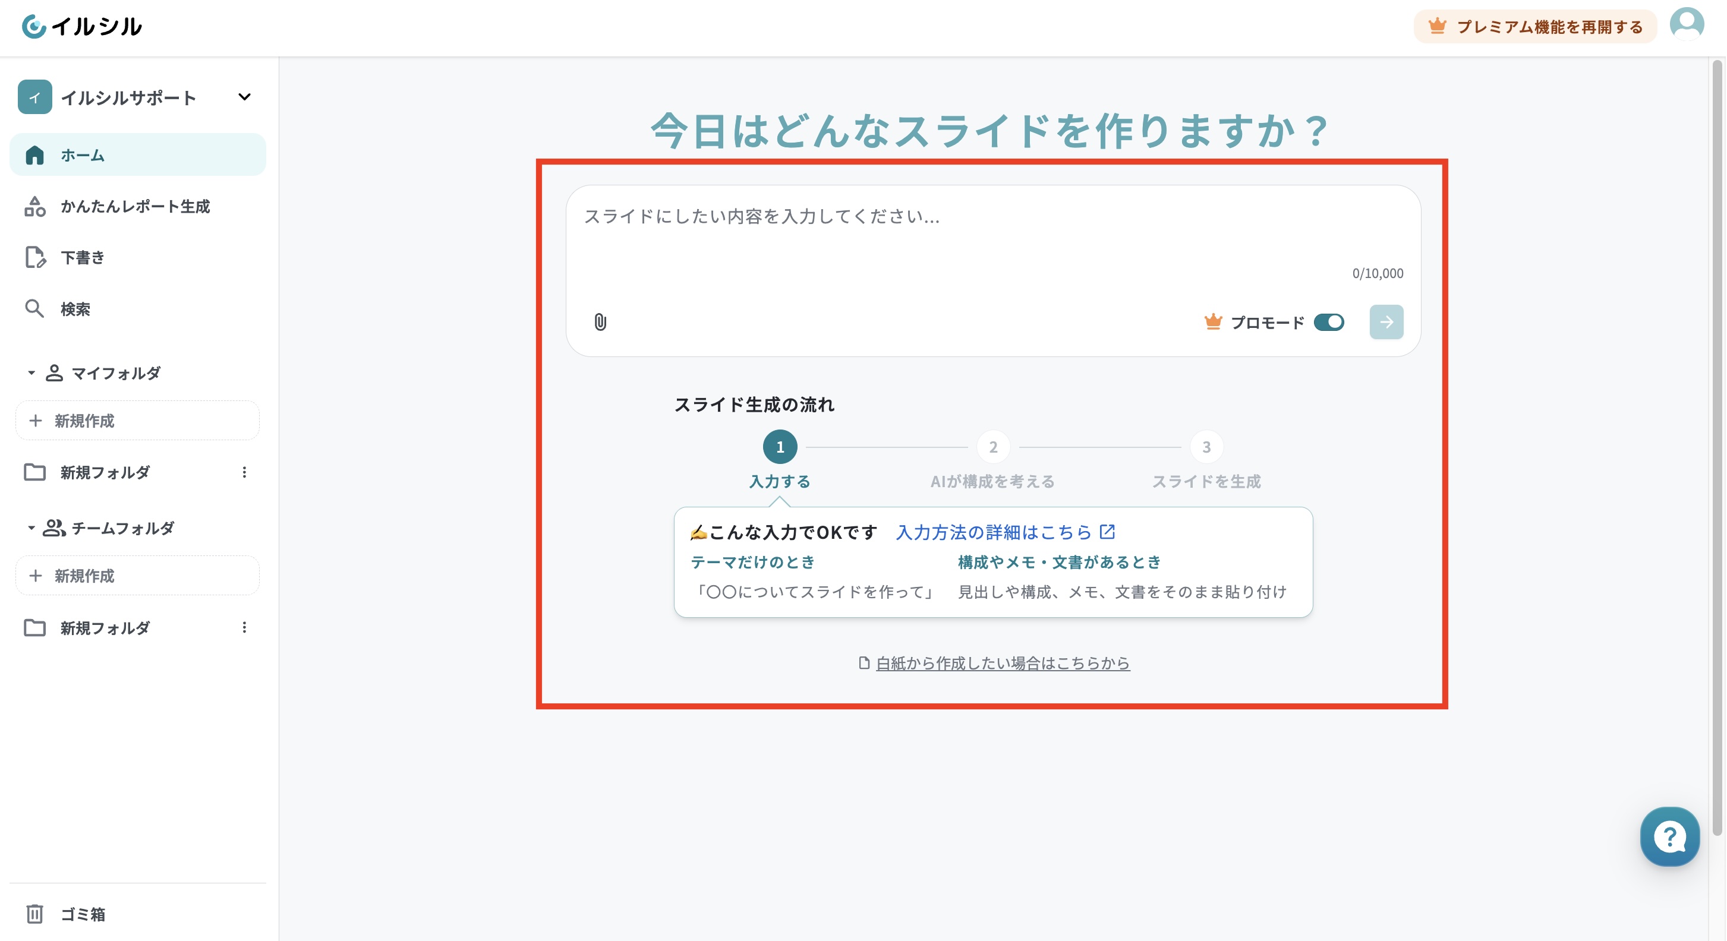Click the people icon beside チームフォルダ
The image size is (1727, 941).
point(54,528)
